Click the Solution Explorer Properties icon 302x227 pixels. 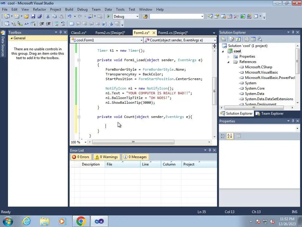click(x=223, y=39)
